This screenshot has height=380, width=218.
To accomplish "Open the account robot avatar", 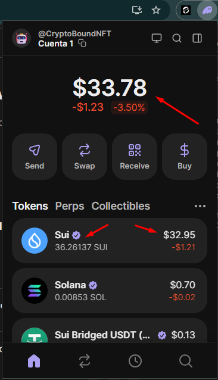I will point(21,38).
